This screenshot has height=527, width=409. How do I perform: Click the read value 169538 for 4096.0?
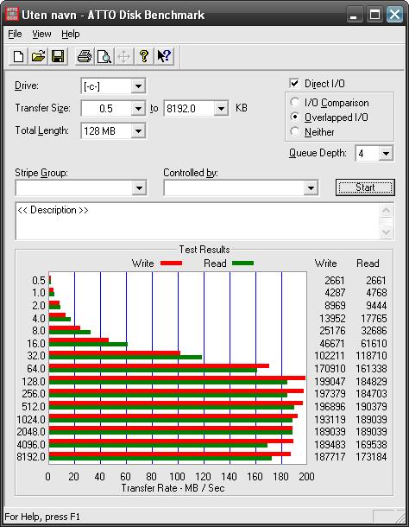(x=371, y=444)
